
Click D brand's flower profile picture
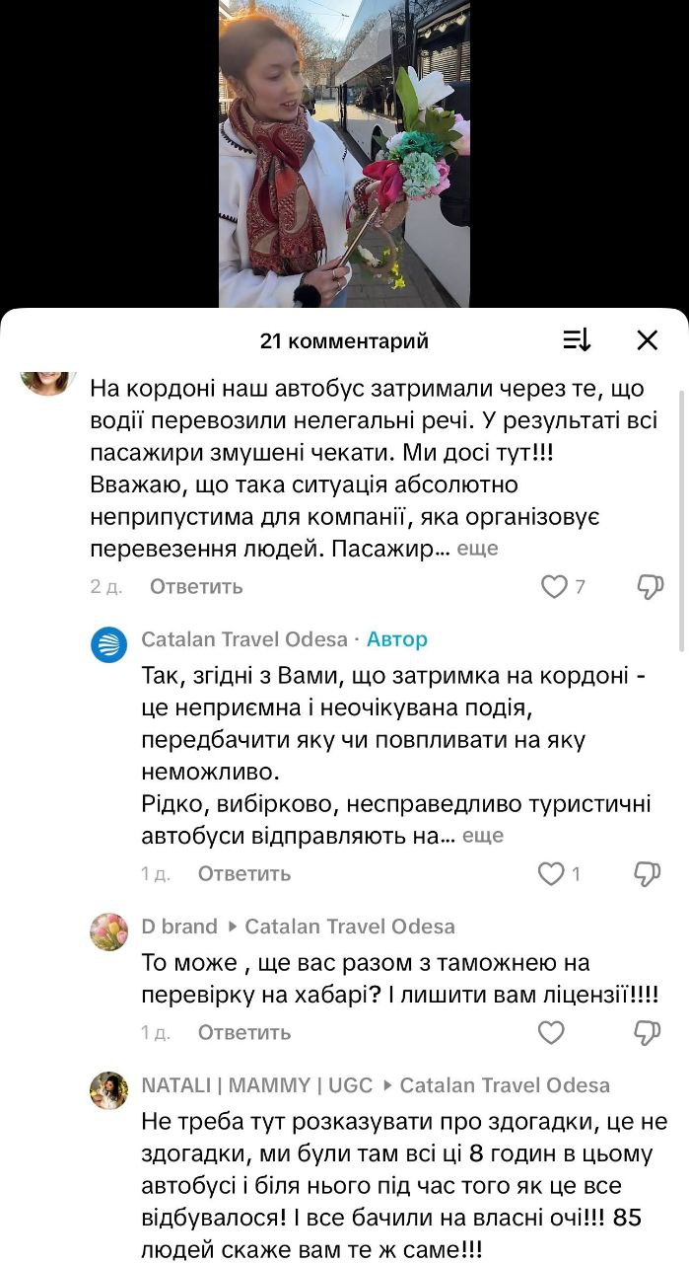[x=110, y=930]
